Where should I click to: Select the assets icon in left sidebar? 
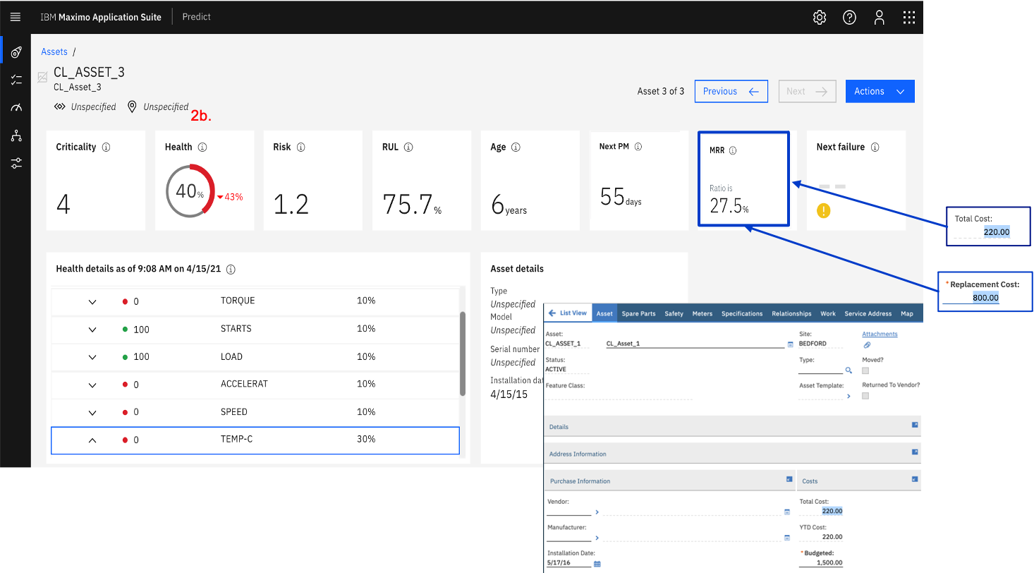16,52
